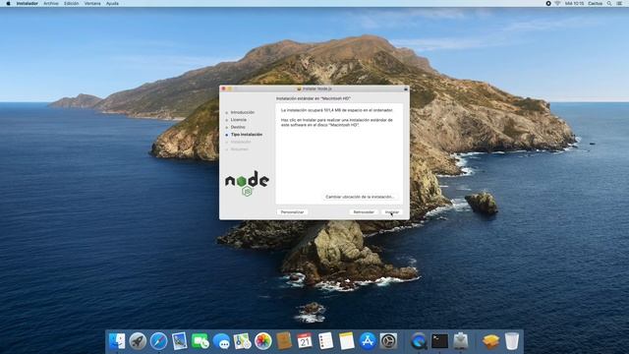Open Maps app in the dock
The width and height of the screenshot is (629, 354).
coord(242,341)
